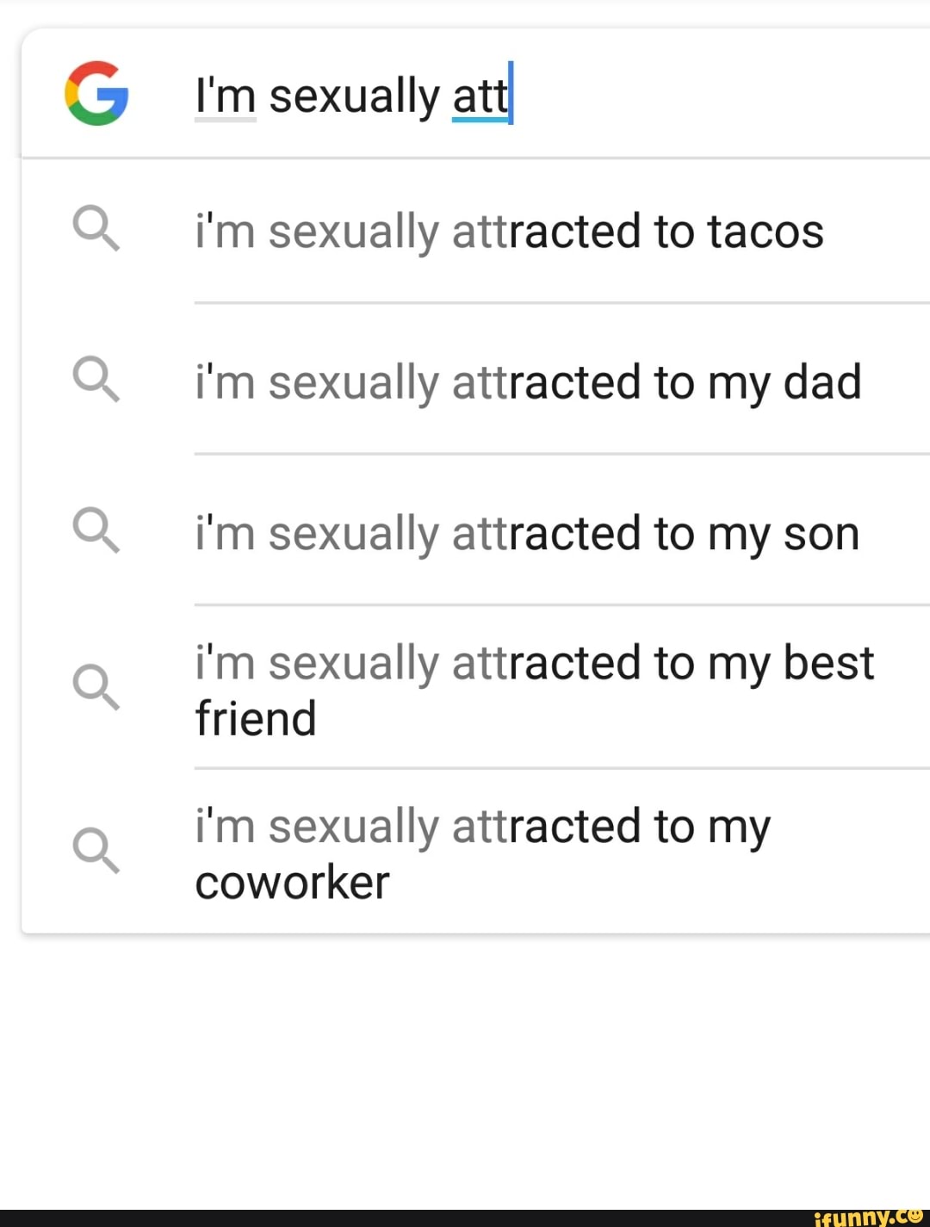Place cursor after the typed text 'att'
The image size is (930, 1227).
pyautogui.click(x=512, y=96)
